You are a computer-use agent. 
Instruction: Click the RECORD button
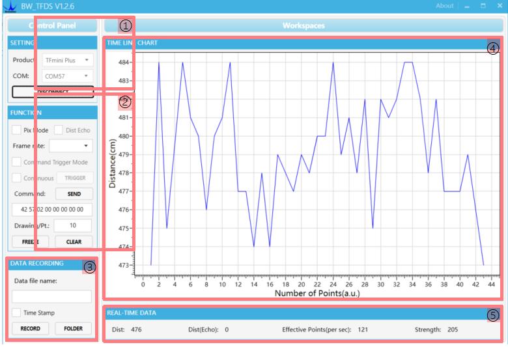(x=31, y=329)
